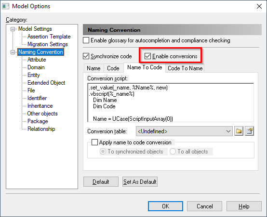267x217 pixels.
Task: Collapse the Naming Convention tree node
Action: [x=13, y=52]
